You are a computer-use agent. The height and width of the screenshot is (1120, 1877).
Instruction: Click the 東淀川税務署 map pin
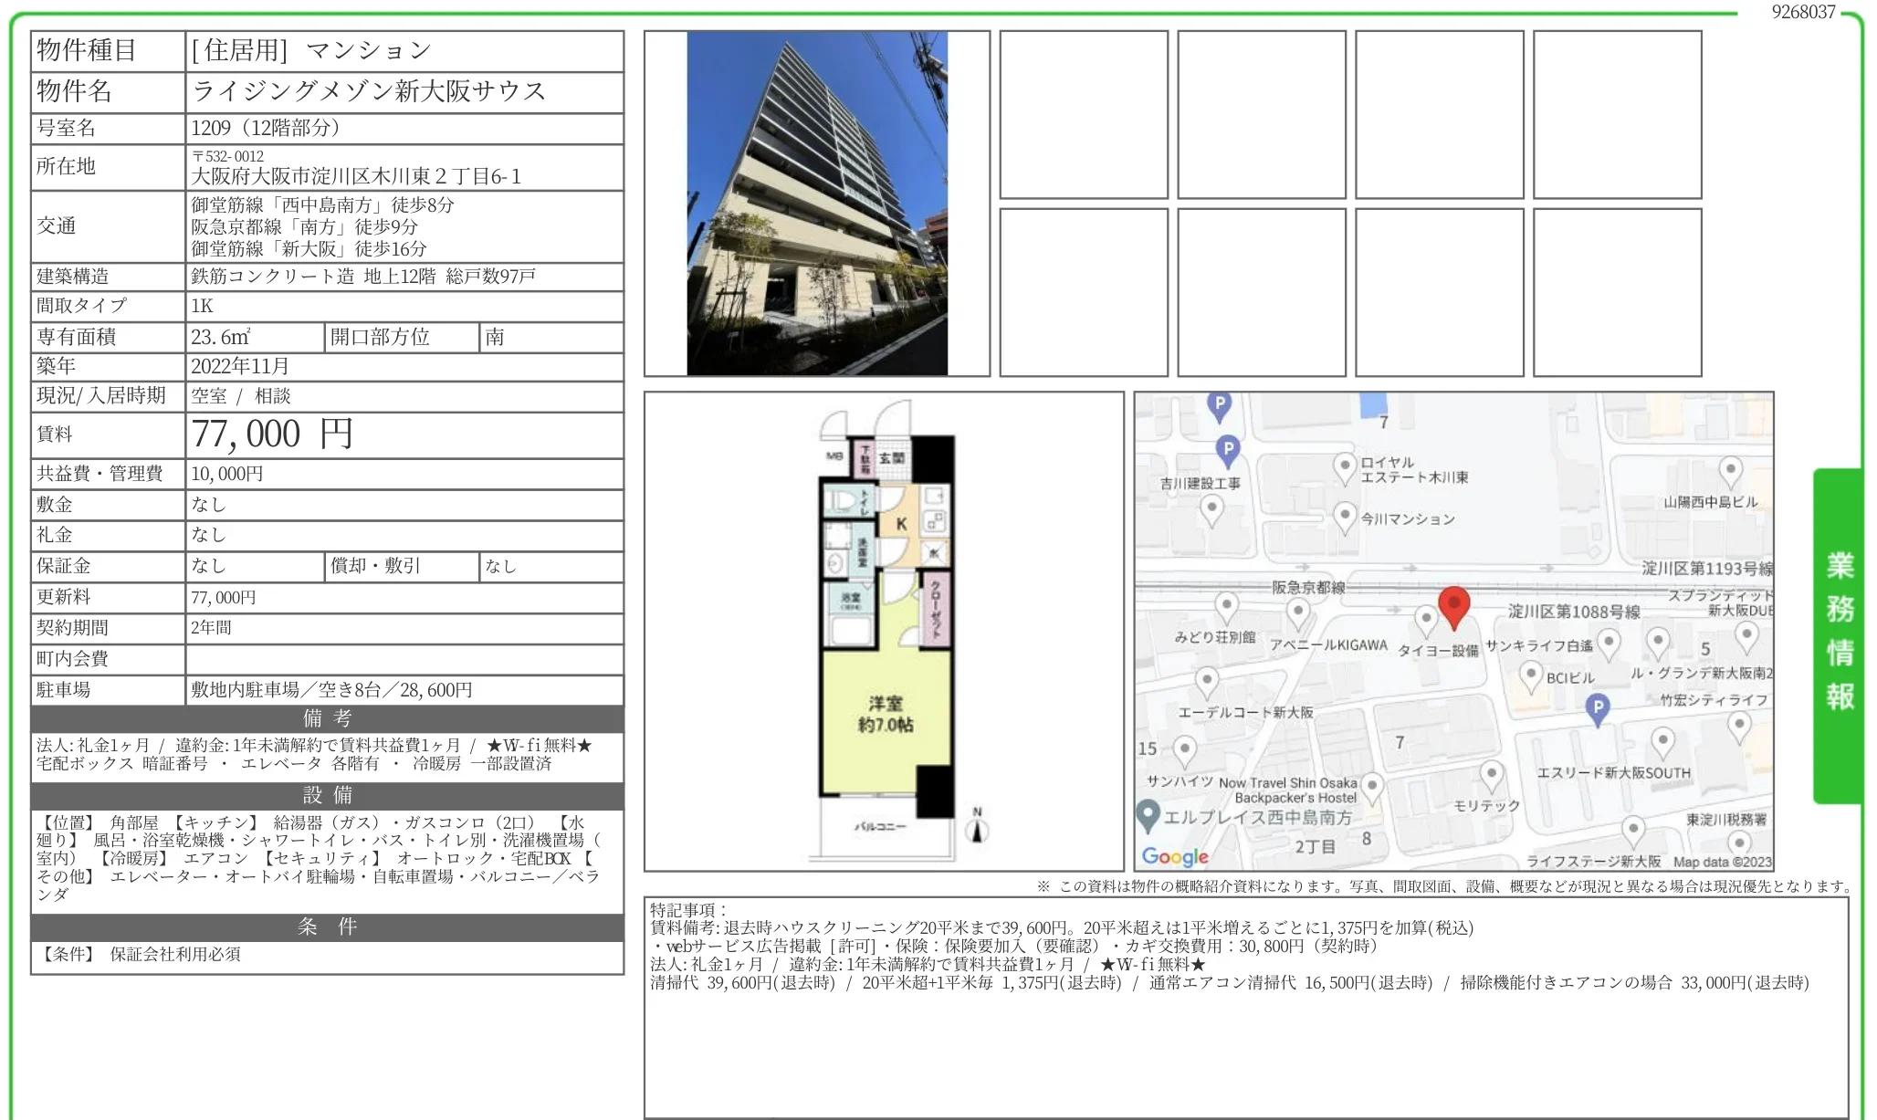tap(1738, 843)
